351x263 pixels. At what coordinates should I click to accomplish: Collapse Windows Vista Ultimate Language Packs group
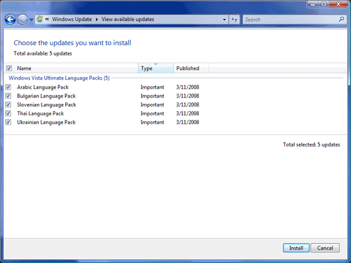point(59,78)
